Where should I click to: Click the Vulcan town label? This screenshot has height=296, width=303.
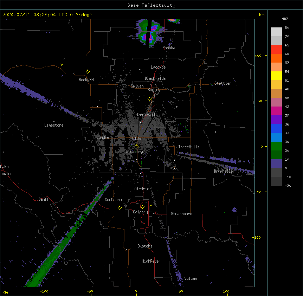[x=191, y=278]
